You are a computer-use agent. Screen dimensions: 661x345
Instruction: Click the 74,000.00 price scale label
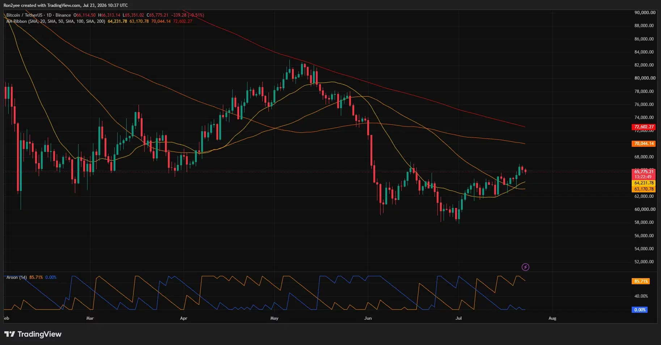tap(644, 118)
